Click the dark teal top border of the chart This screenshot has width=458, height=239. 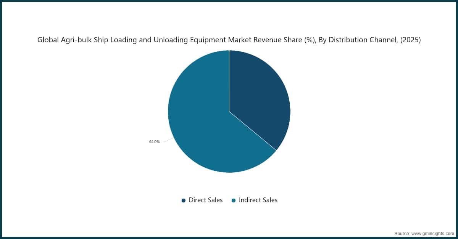tap(229, 2)
